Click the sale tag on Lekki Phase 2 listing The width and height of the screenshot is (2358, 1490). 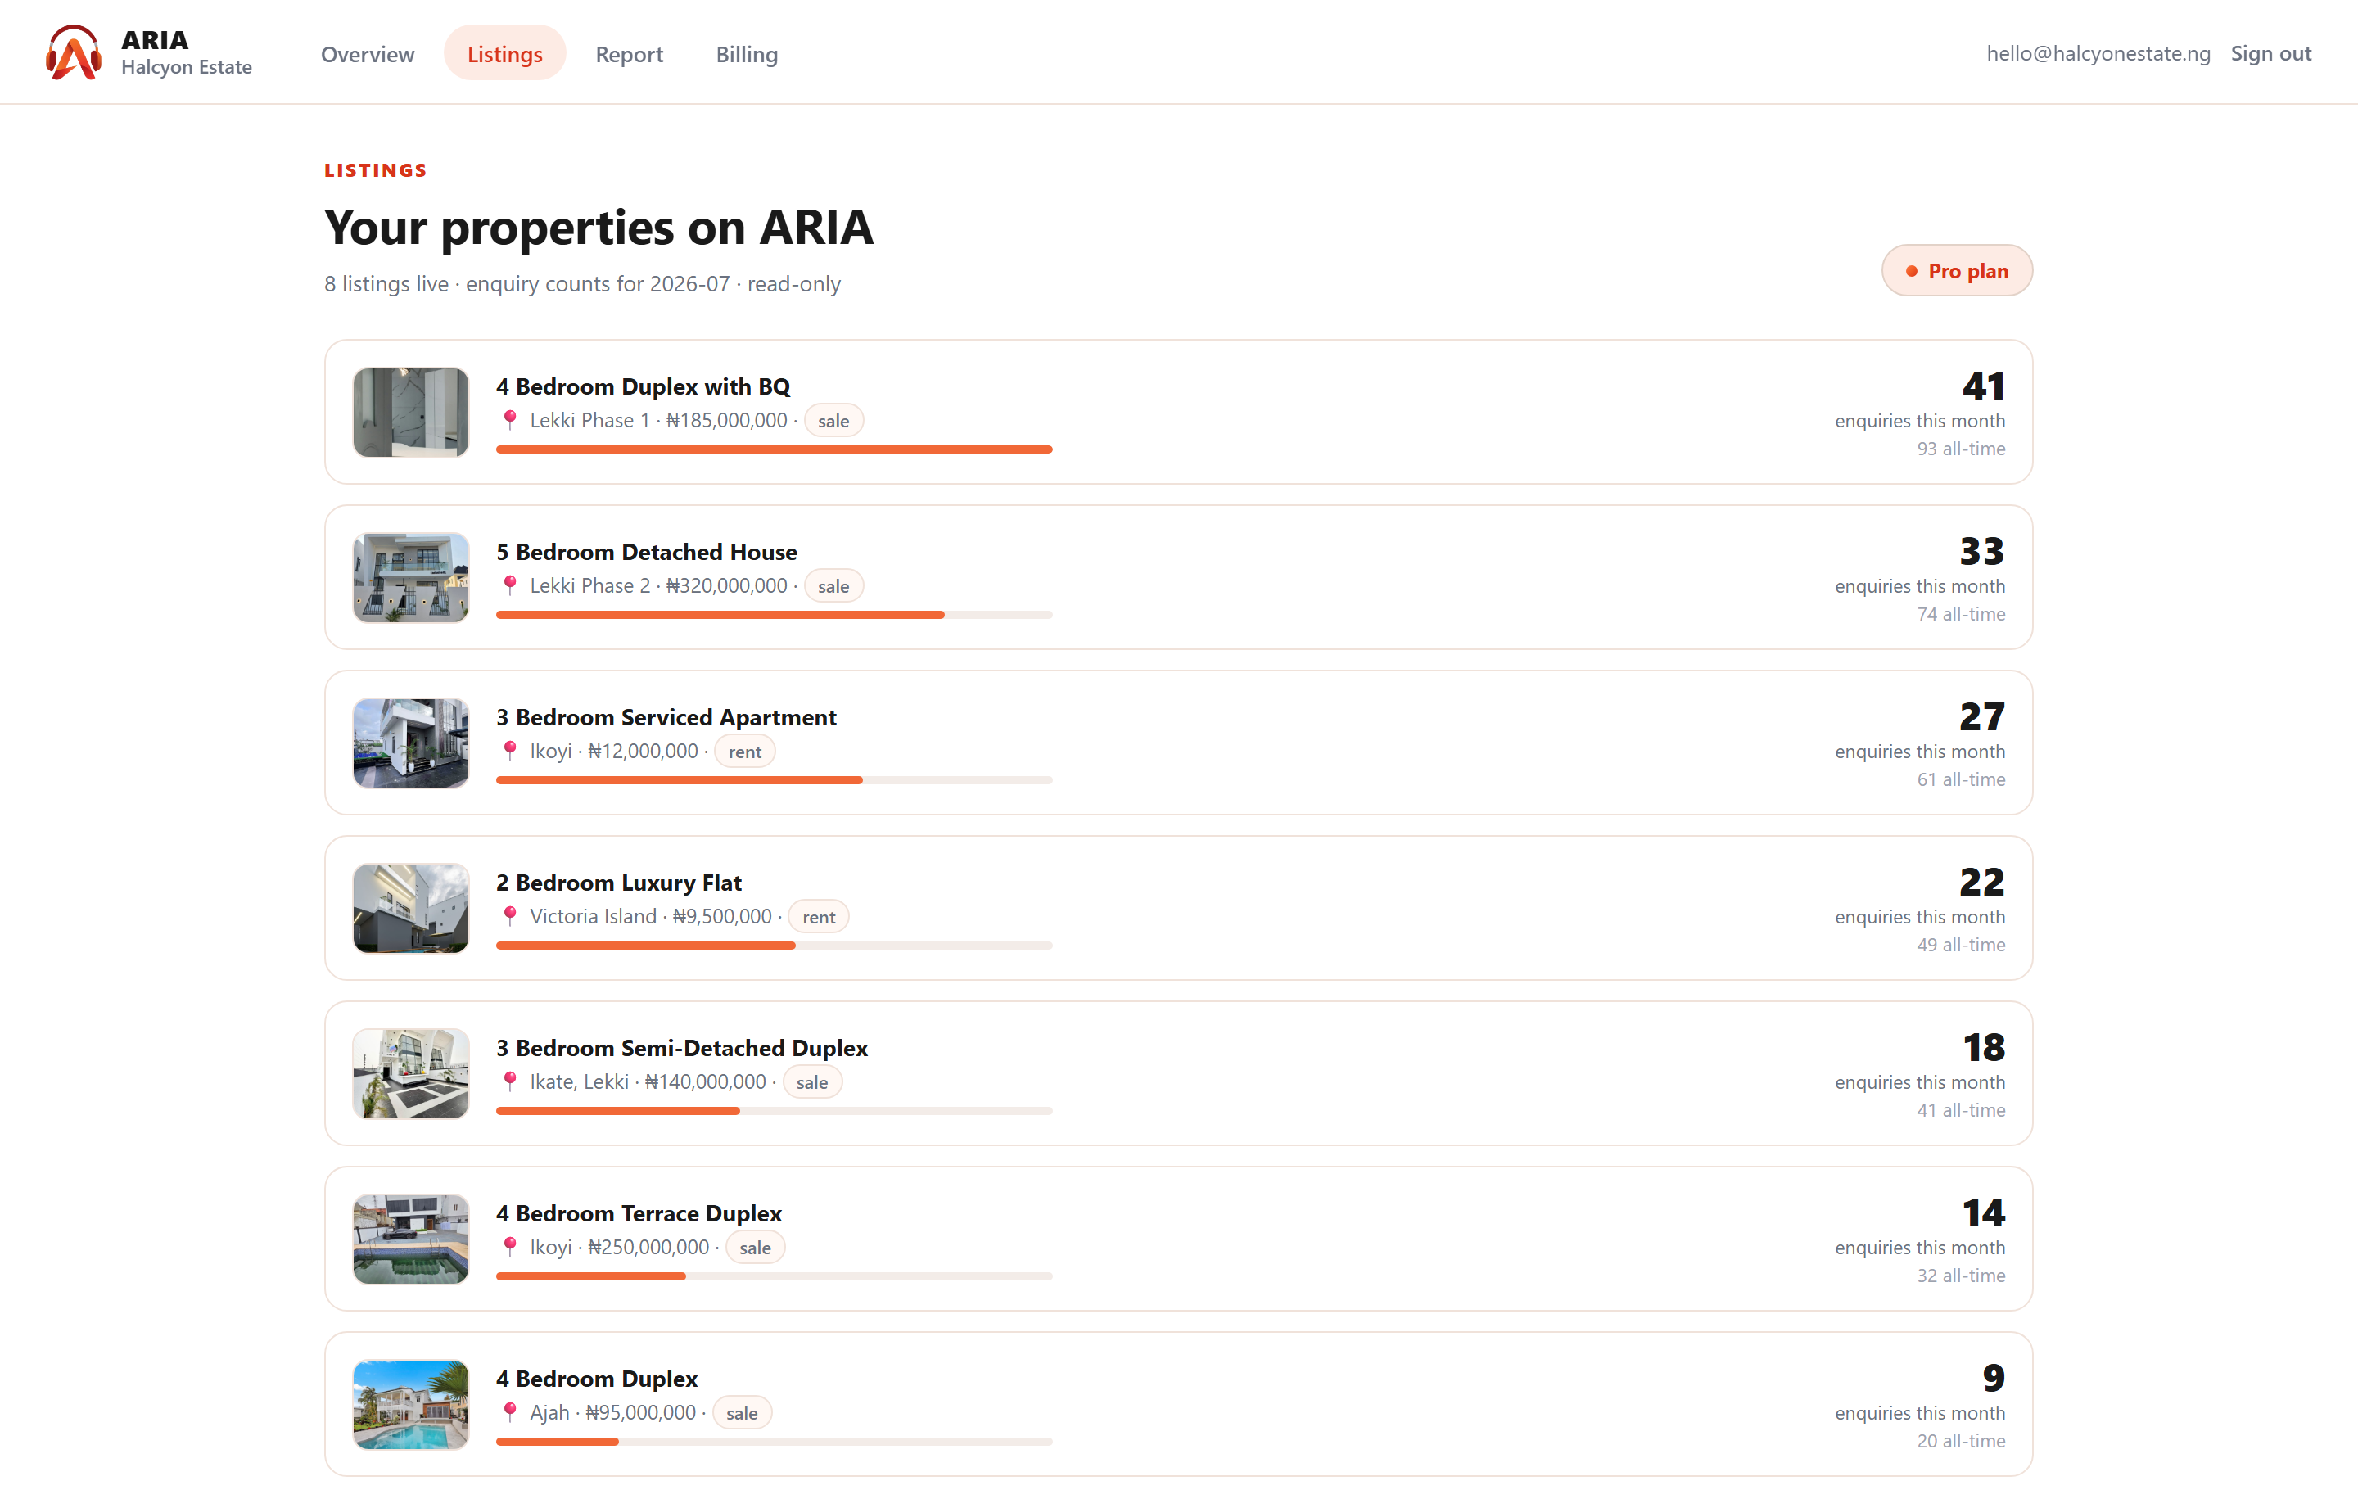(833, 586)
